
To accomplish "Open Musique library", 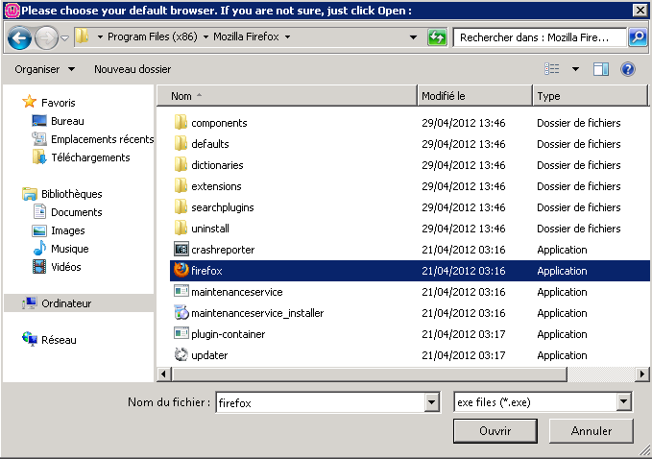I will pos(69,249).
